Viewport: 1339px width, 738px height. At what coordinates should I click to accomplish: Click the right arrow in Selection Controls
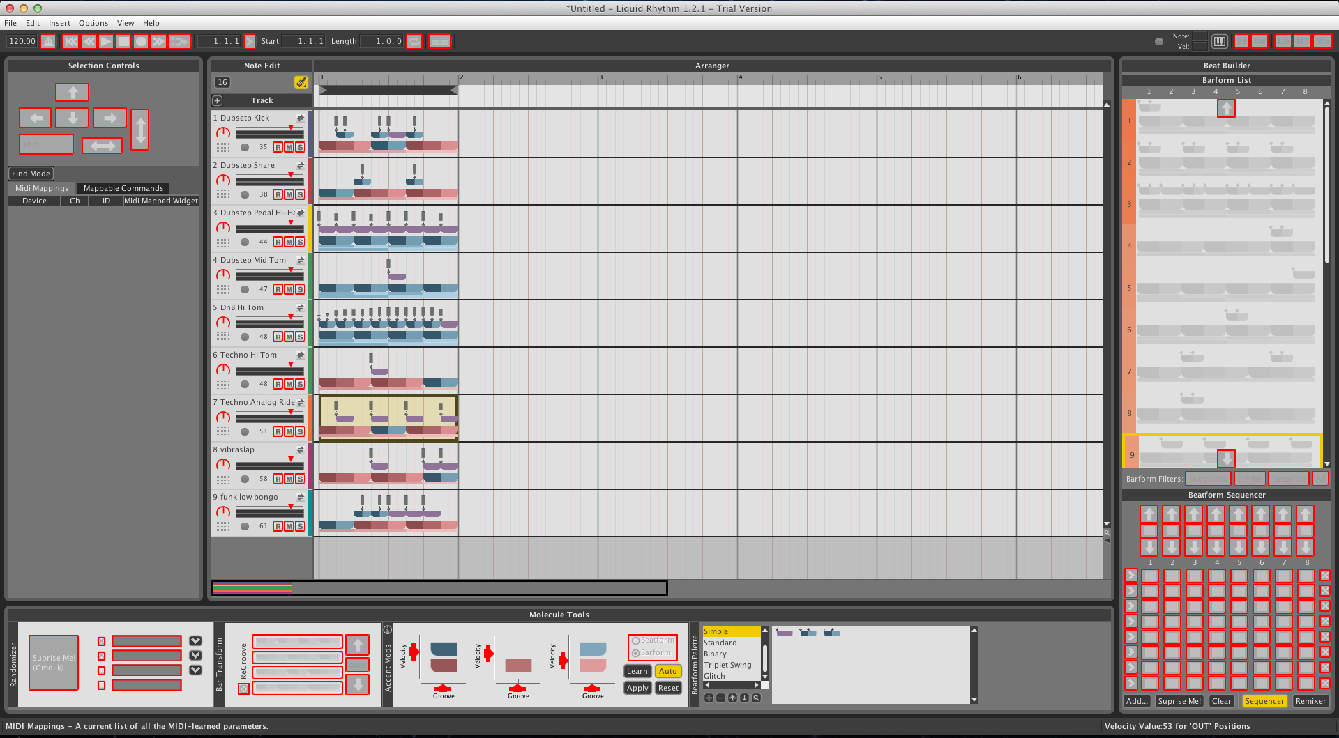click(109, 118)
